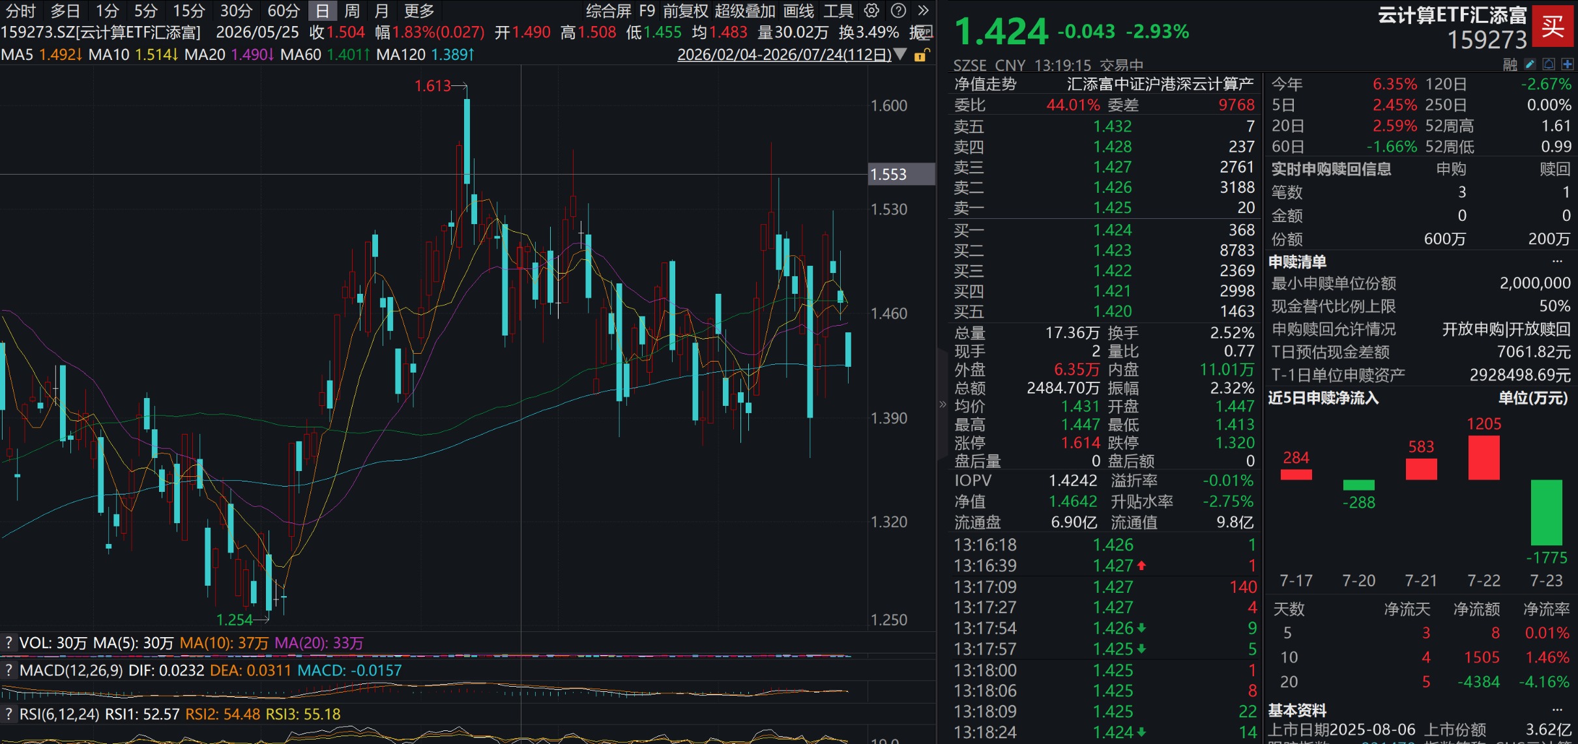Screen dimensions: 1578x744
Task: Open the 画线 drawing tools
Action: [798, 11]
